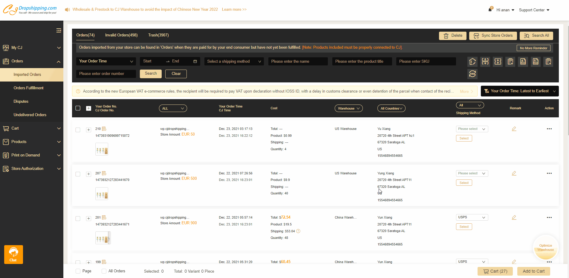The width and height of the screenshot is (569, 278).
Task: Click the expand all orders icon
Action: point(485,62)
